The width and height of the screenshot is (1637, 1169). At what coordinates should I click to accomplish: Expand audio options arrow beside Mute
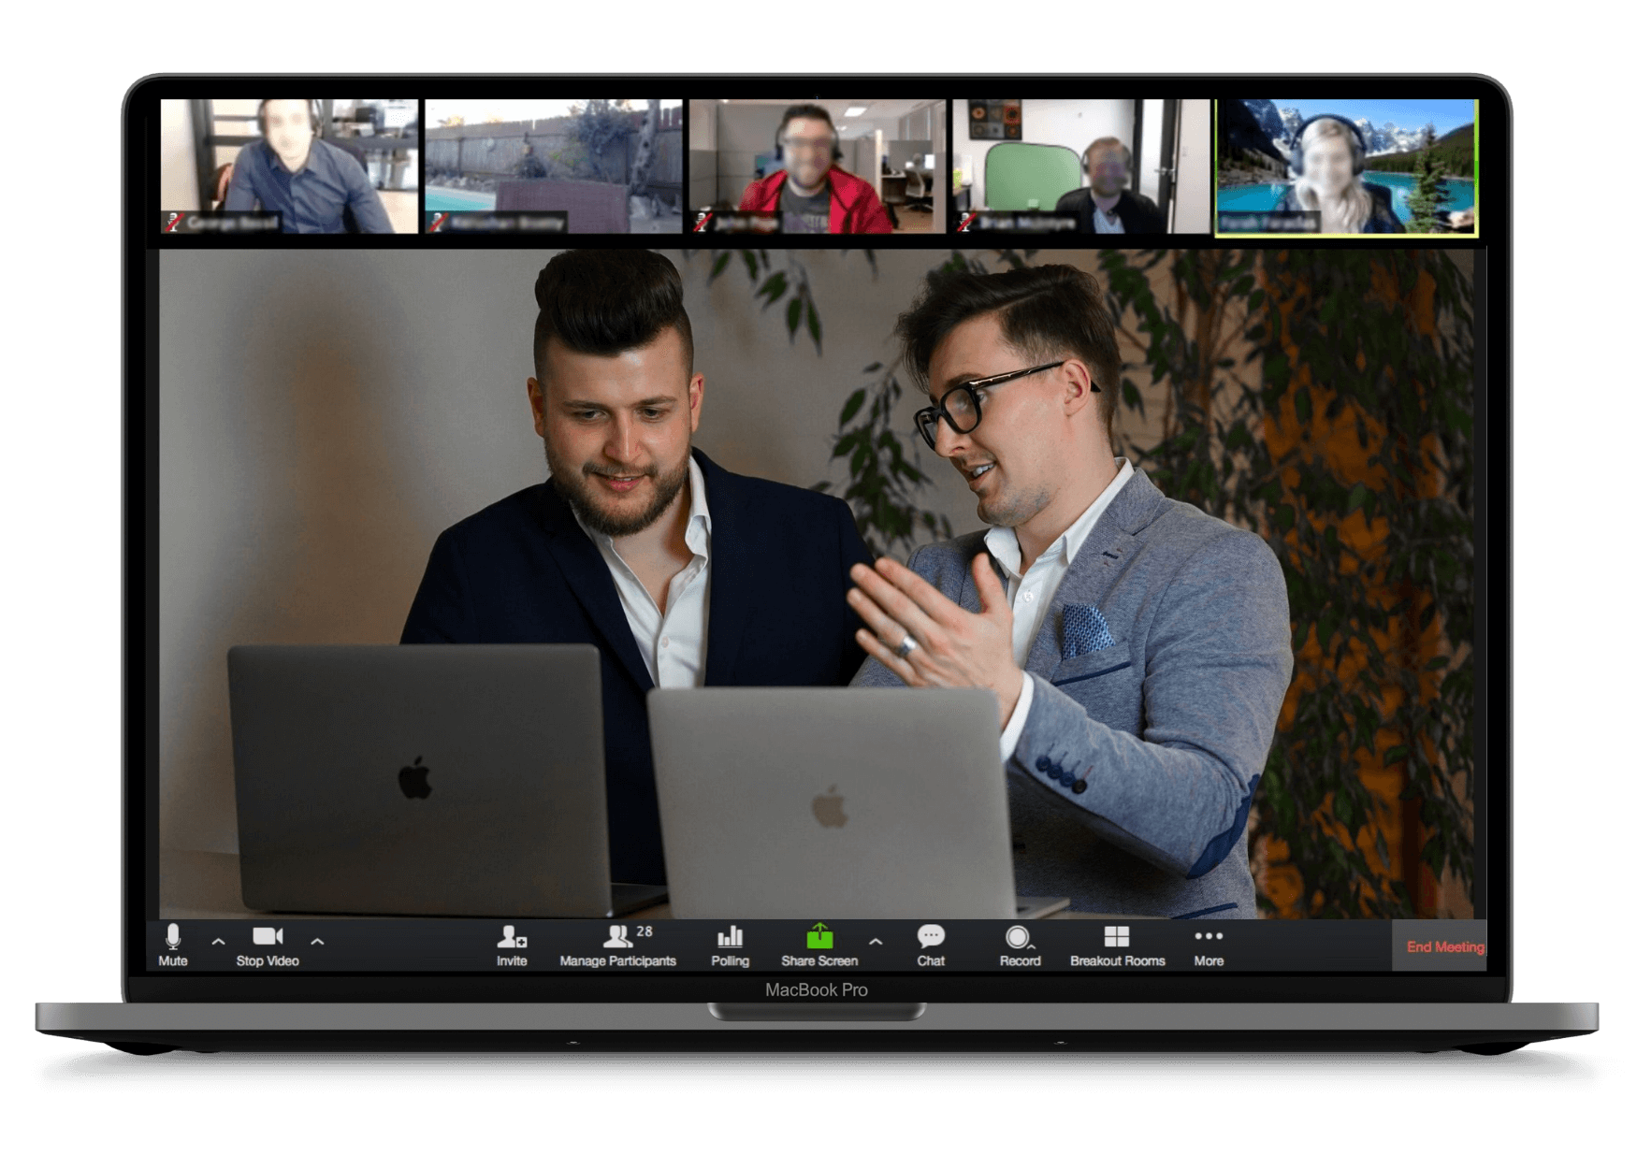click(x=218, y=942)
